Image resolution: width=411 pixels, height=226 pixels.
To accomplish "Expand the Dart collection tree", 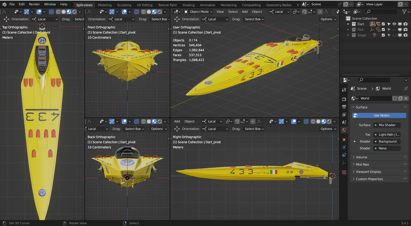I will [x=348, y=24].
